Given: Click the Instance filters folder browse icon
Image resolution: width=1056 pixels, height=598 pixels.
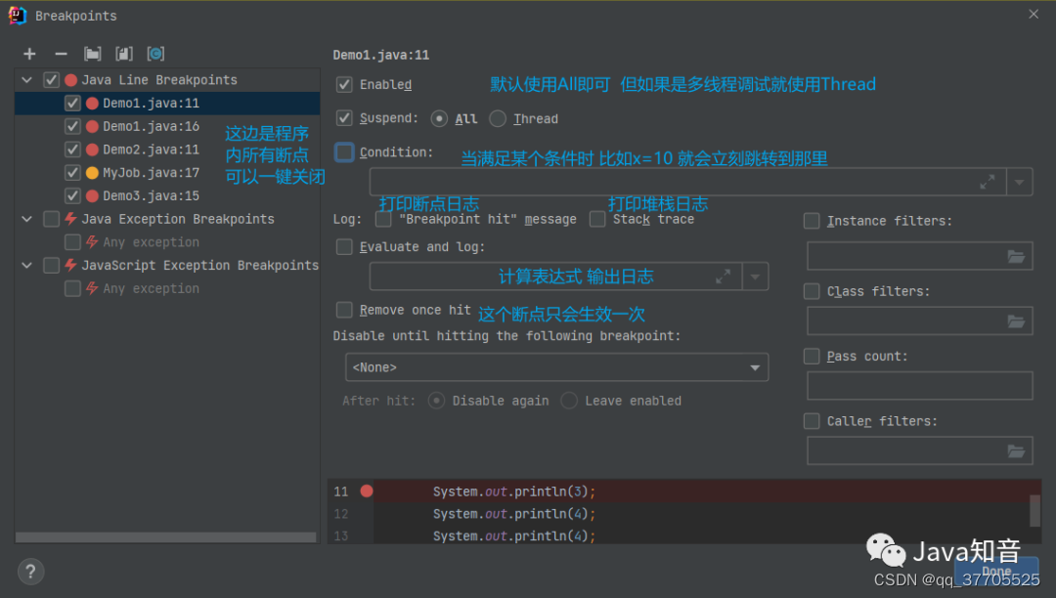Looking at the screenshot, I should [1017, 256].
